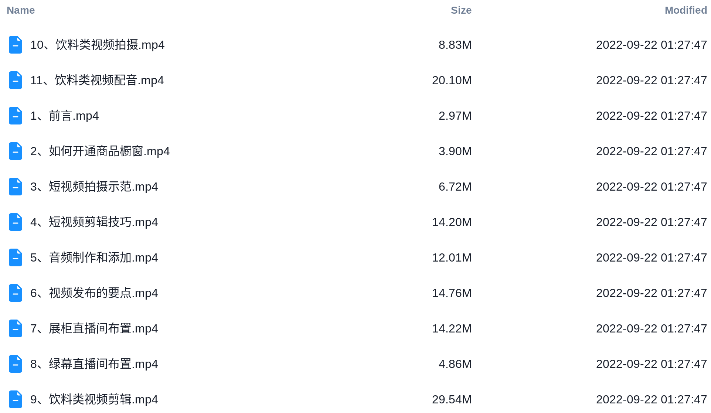Screen dimensions: 711x413
Task: Sort list by Name column header
Action: pos(21,10)
